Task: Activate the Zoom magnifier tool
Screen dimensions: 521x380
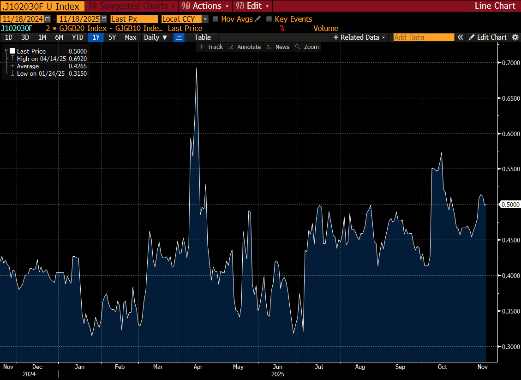Action: click(307, 47)
